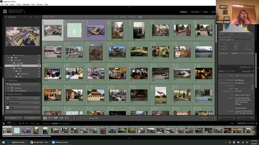Switch to Grid view in the toolbar

45,118
